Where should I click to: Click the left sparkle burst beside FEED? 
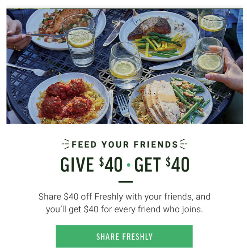(66, 144)
